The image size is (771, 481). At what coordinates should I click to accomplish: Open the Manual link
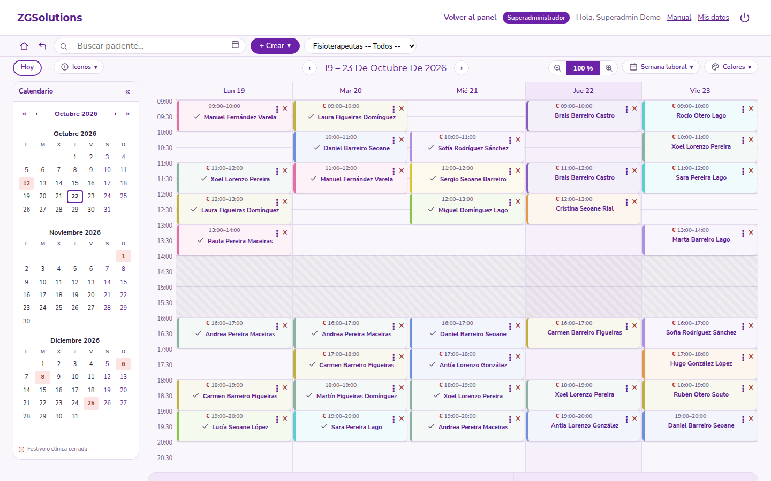[x=679, y=18]
